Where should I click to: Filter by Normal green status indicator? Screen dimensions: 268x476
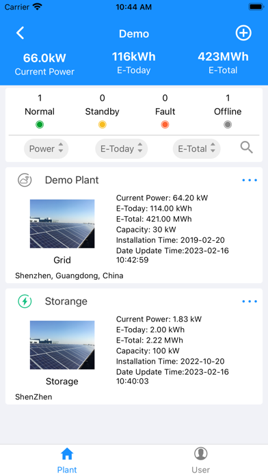coord(40,124)
